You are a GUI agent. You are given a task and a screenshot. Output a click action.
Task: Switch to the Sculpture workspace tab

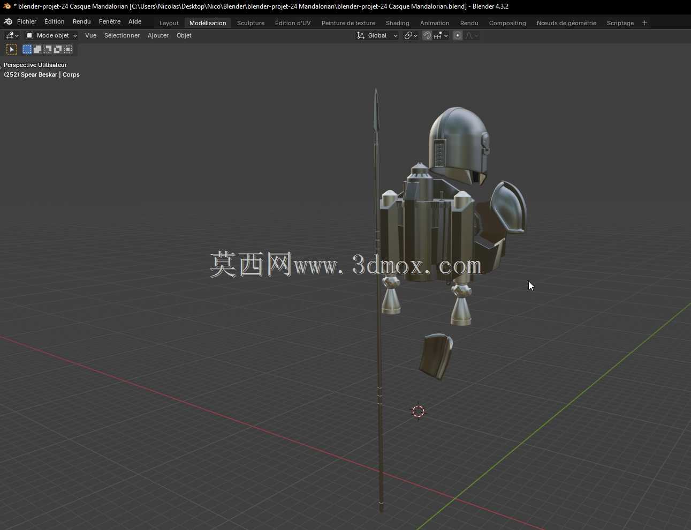click(x=250, y=23)
